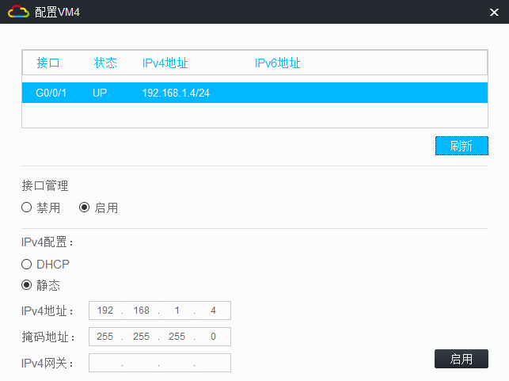Click the dark 启用 apply button

pos(462,359)
